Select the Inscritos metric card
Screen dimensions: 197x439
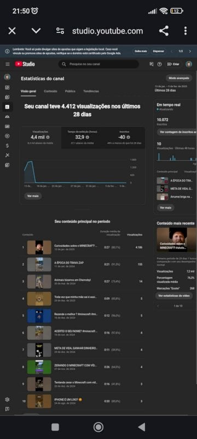[x=124, y=138]
